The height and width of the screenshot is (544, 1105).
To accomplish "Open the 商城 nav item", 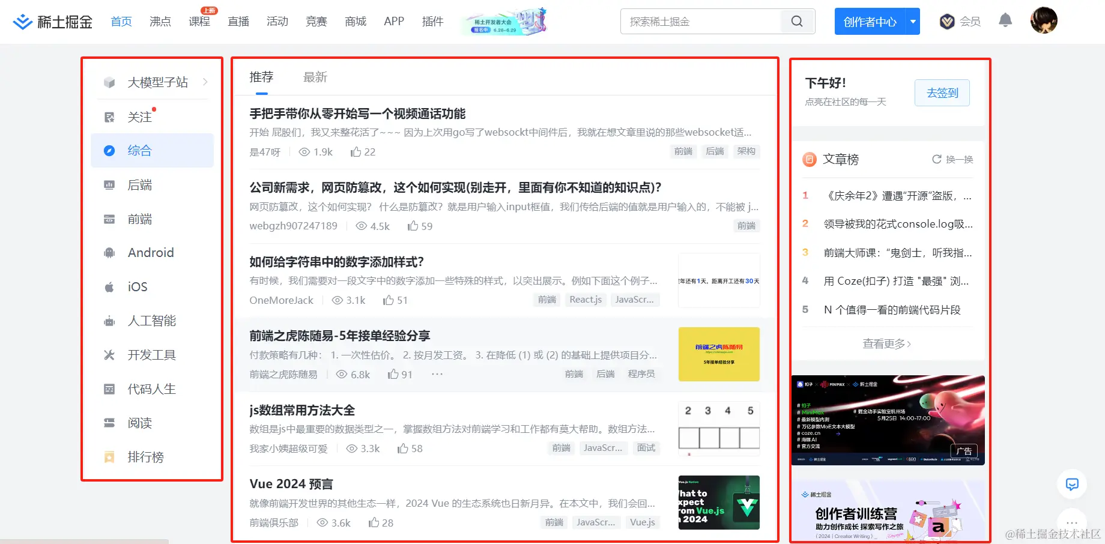I will [356, 22].
